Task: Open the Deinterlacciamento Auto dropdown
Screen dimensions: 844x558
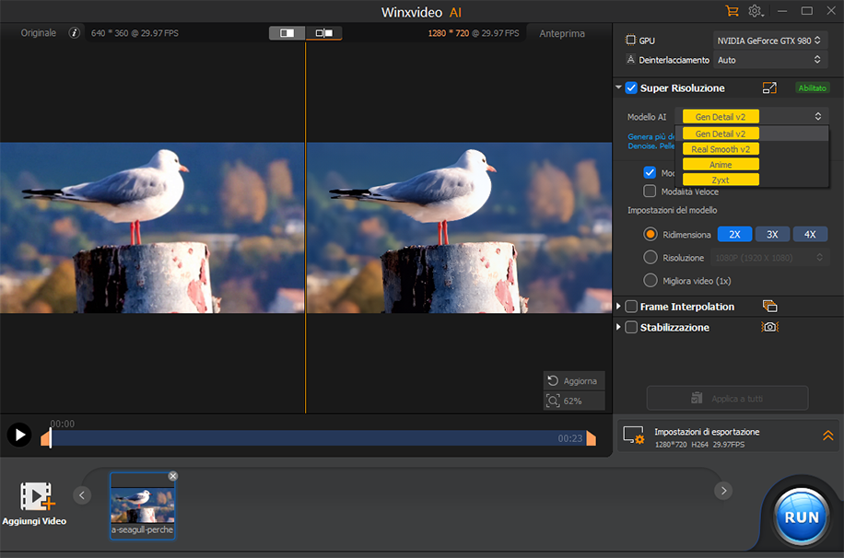Action: tap(769, 60)
